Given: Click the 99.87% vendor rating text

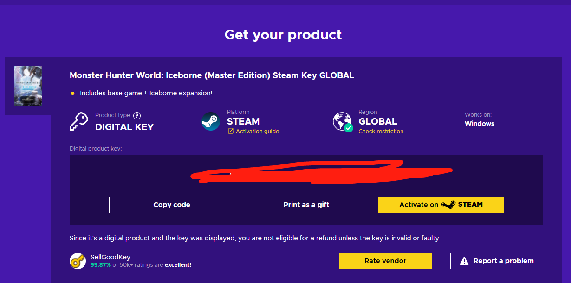Looking at the screenshot, I should click(x=101, y=265).
